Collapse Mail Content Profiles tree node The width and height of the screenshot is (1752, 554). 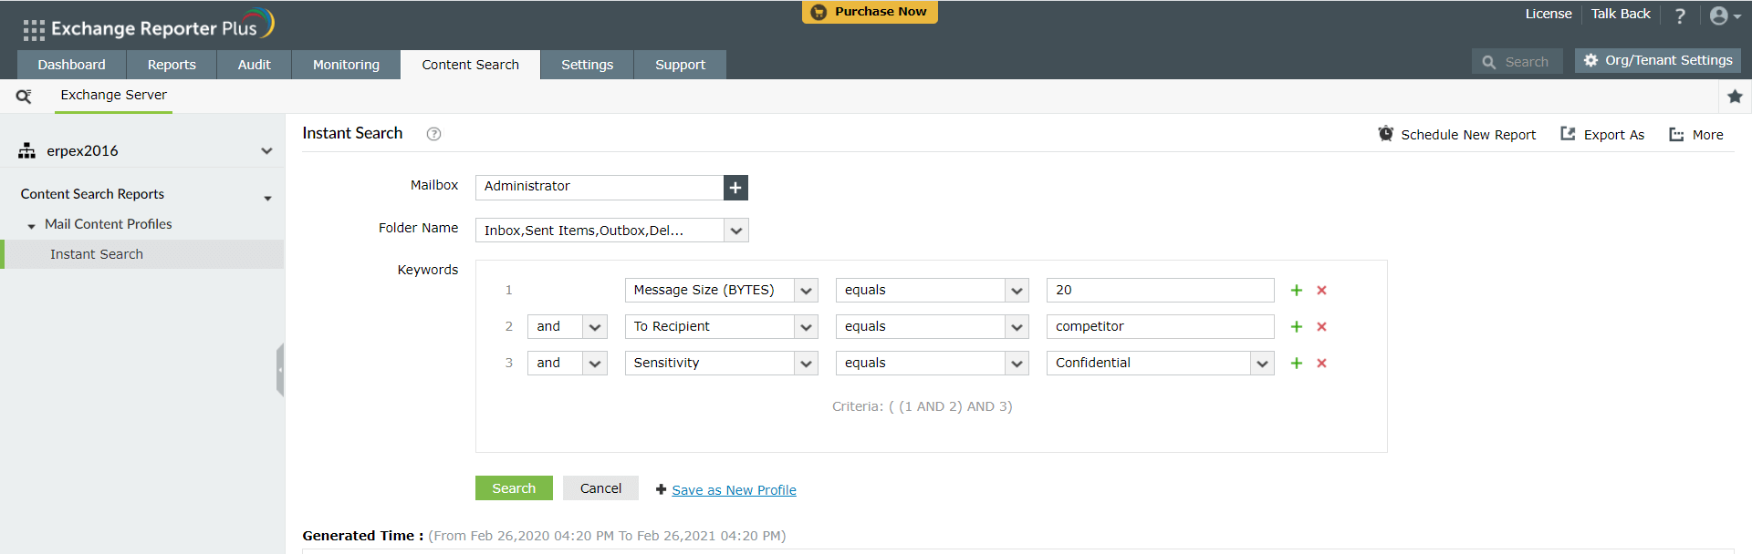pyautogui.click(x=32, y=226)
